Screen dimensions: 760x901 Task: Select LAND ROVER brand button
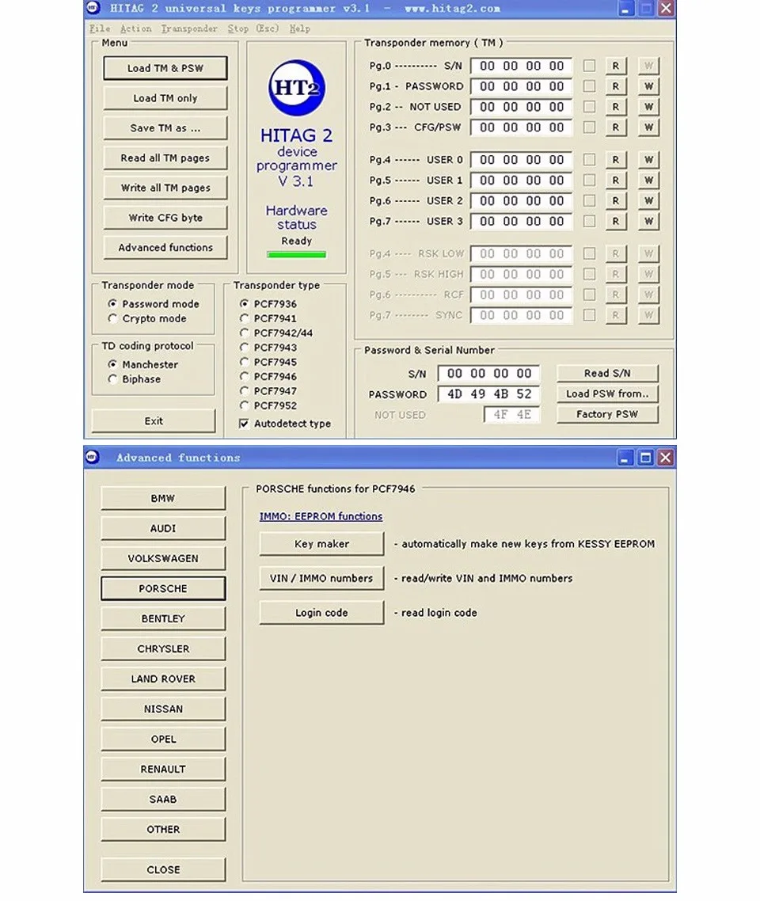pyautogui.click(x=163, y=679)
